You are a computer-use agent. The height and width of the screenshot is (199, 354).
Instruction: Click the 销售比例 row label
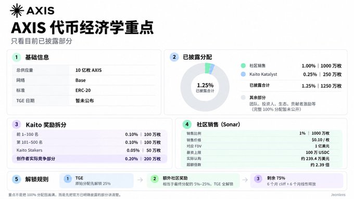click(194, 134)
